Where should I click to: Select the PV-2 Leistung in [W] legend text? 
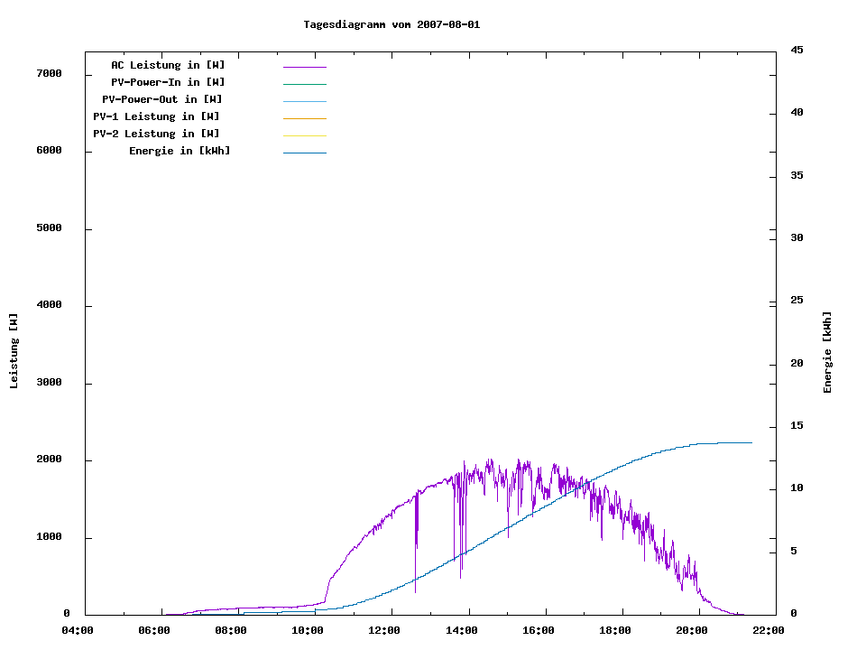(156, 134)
